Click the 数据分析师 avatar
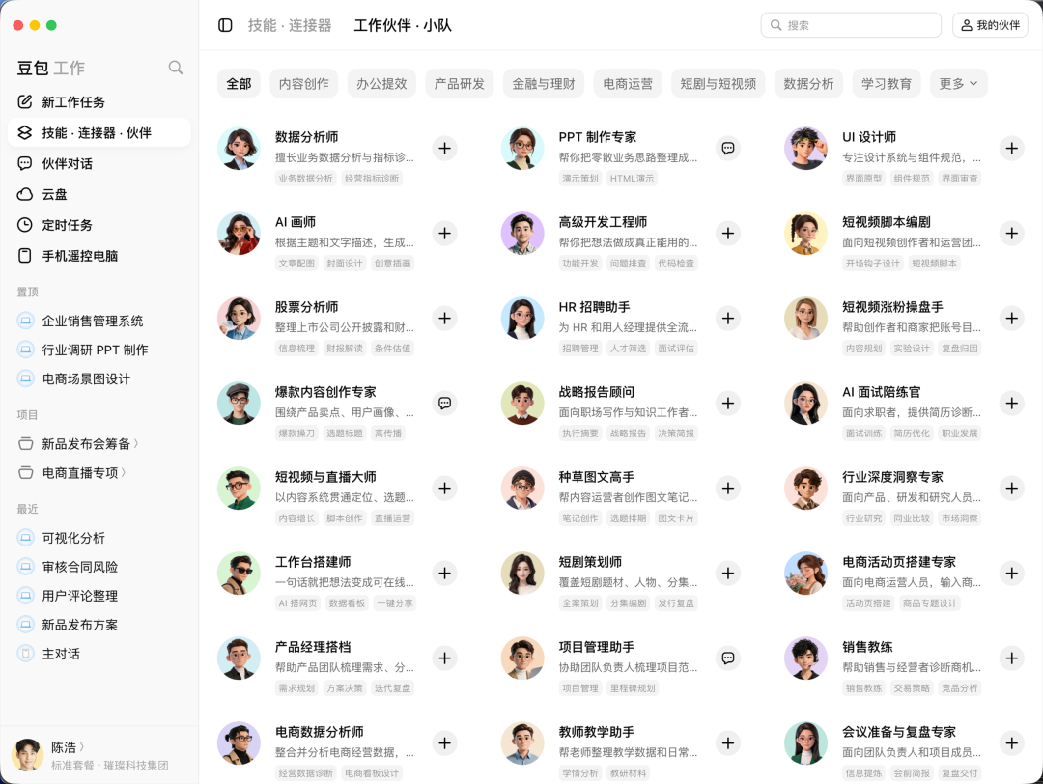 click(x=239, y=149)
